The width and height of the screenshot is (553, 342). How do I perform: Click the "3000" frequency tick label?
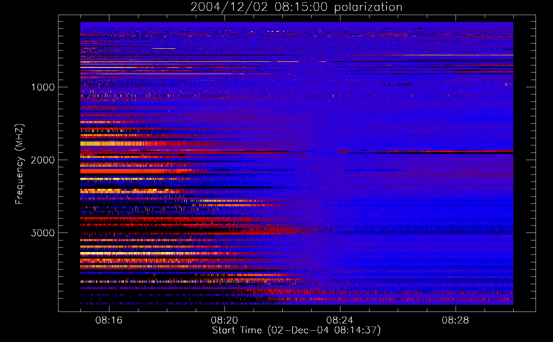43,233
